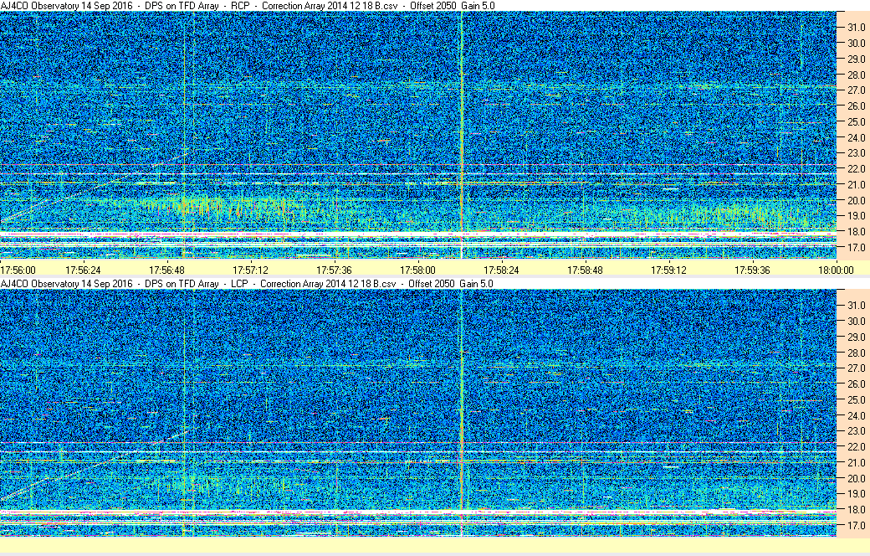The width and height of the screenshot is (870, 556).
Task: Select the 30.0 frequency label on LCP plot
Action: coord(856,321)
